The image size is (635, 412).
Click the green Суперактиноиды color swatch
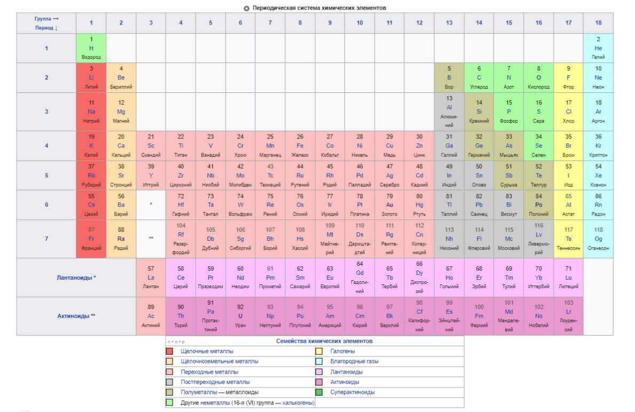tap(319, 392)
